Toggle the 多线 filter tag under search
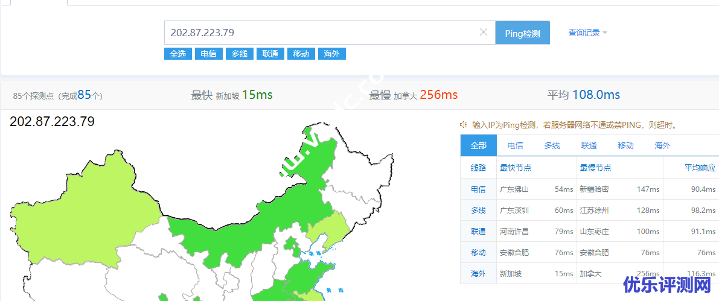719x301 pixels. pyautogui.click(x=239, y=54)
